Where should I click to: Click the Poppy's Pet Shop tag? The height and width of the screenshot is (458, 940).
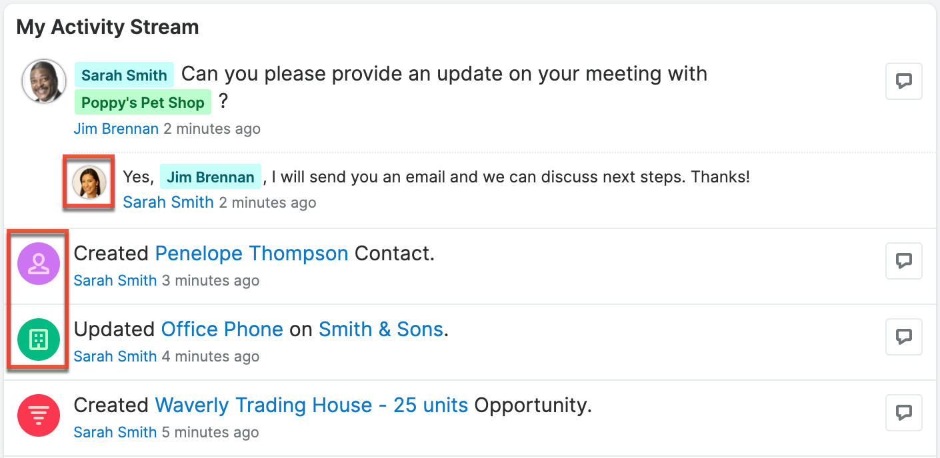[x=143, y=103]
